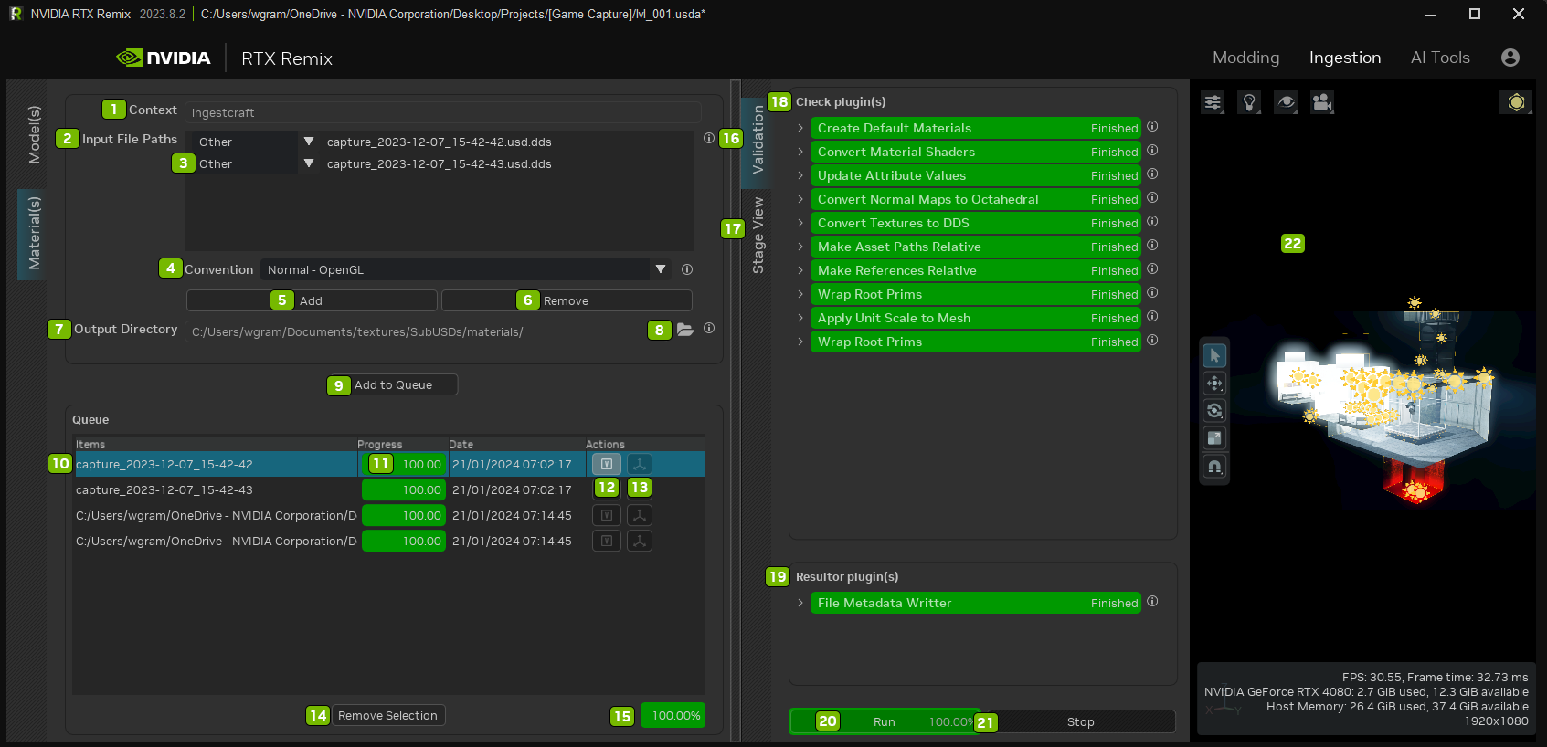View info for Convert Normal Maps to Octahedral
The height and width of the screenshot is (747, 1547).
(x=1152, y=198)
